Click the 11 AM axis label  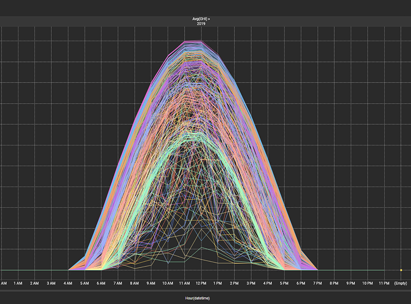point(185,283)
